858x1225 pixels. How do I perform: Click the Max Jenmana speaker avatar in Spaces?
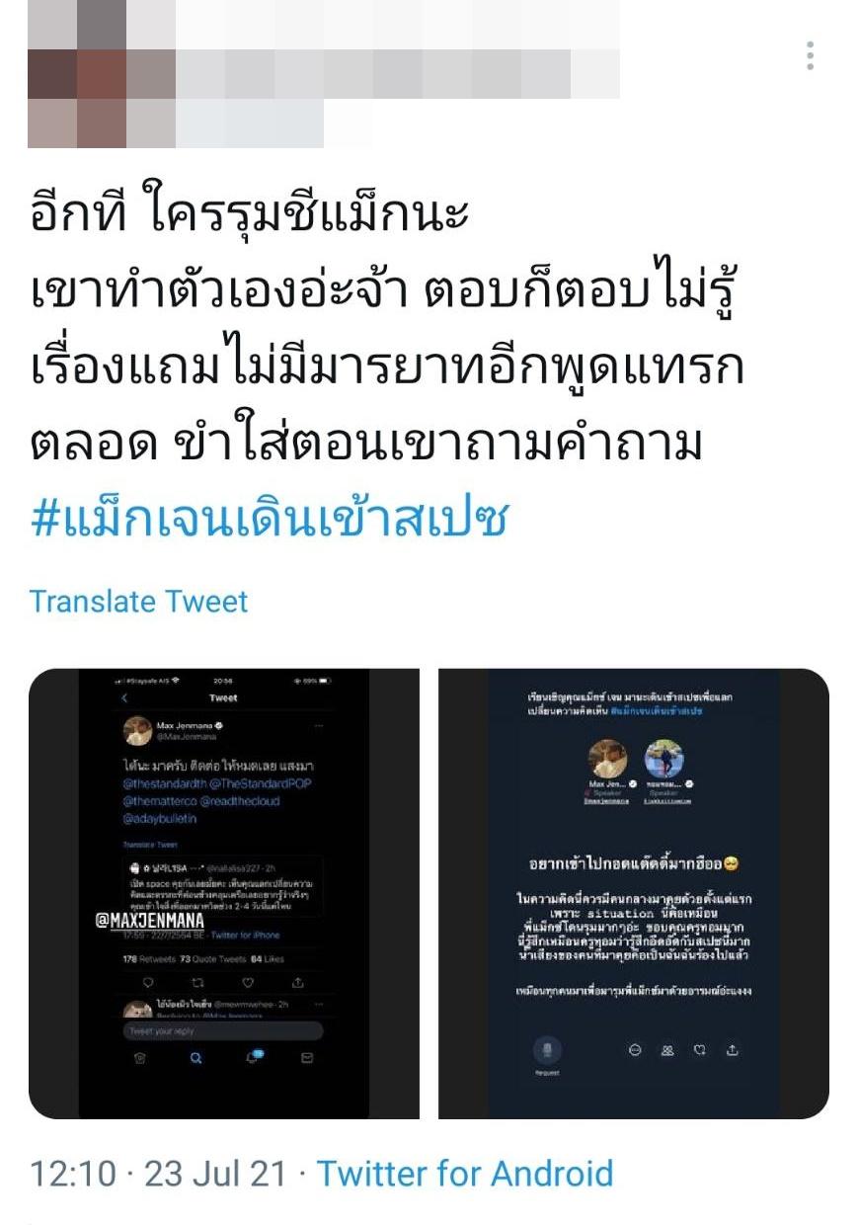tap(608, 760)
